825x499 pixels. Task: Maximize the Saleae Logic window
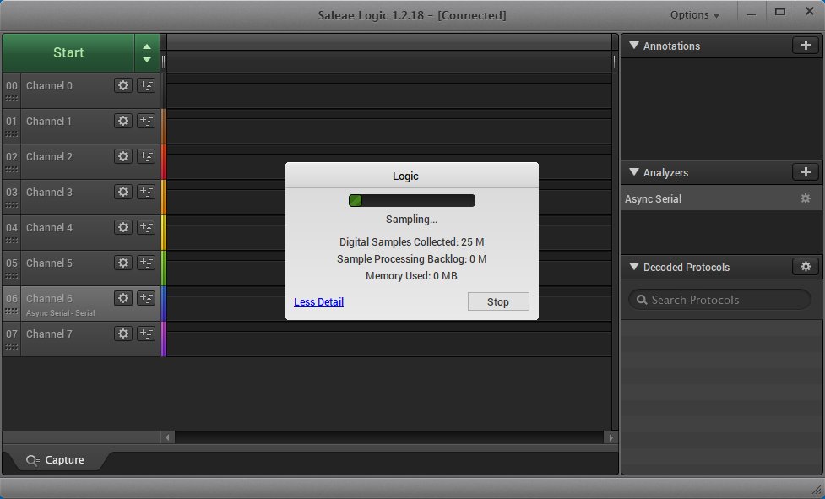click(780, 13)
